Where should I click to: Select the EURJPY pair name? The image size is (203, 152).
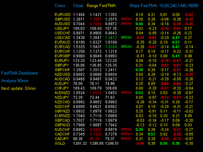[62, 61]
